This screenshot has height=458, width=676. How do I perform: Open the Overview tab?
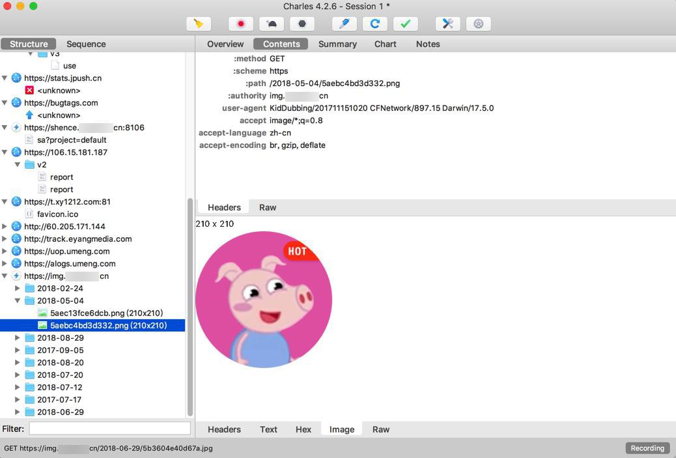click(225, 44)
